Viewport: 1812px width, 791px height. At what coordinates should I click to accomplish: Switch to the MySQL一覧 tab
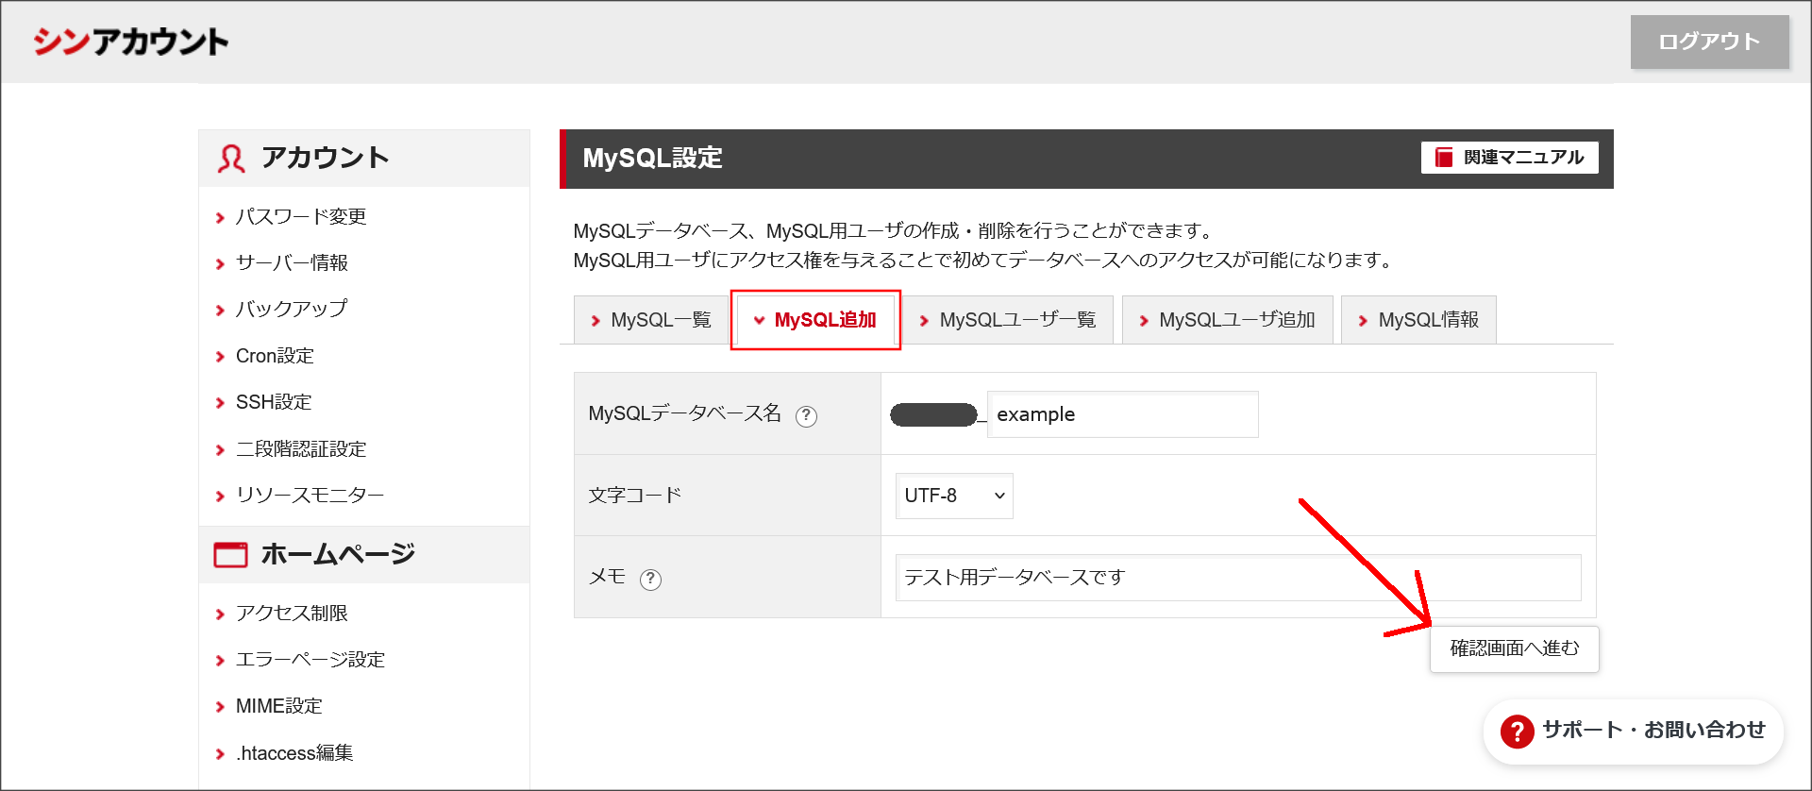pos(651,320)
